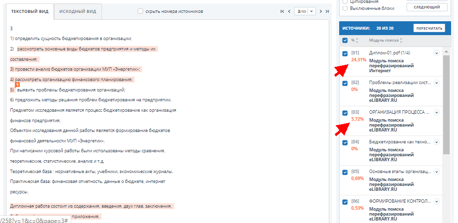Switch to ТЕКСТОВЫЙ ВИД tab
Image resolution: width=458 pixels, height=223 pixels.
point(30,11)
